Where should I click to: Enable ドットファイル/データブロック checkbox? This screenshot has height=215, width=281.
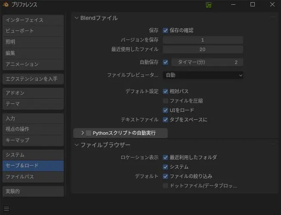[x=165, y=186]
